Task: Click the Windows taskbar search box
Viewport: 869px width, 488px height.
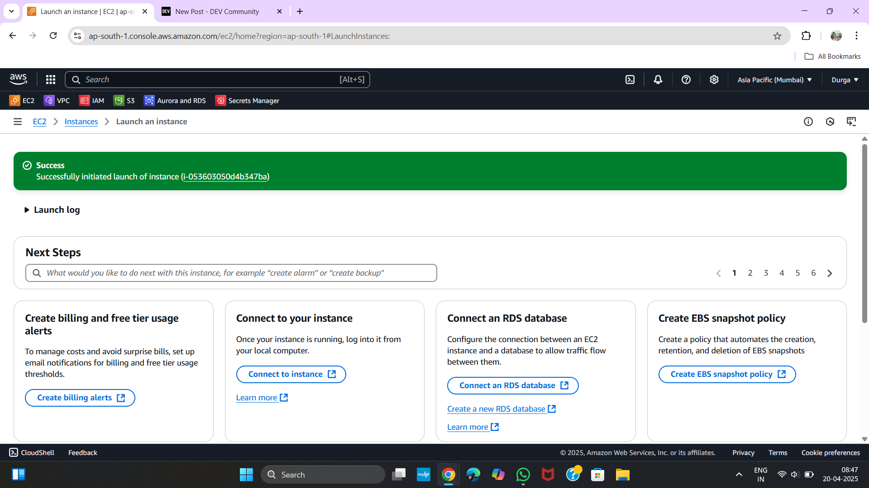Action: tap(323, 475)
